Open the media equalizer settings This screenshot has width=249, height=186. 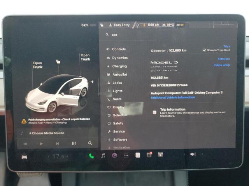(x=74, y=143)
